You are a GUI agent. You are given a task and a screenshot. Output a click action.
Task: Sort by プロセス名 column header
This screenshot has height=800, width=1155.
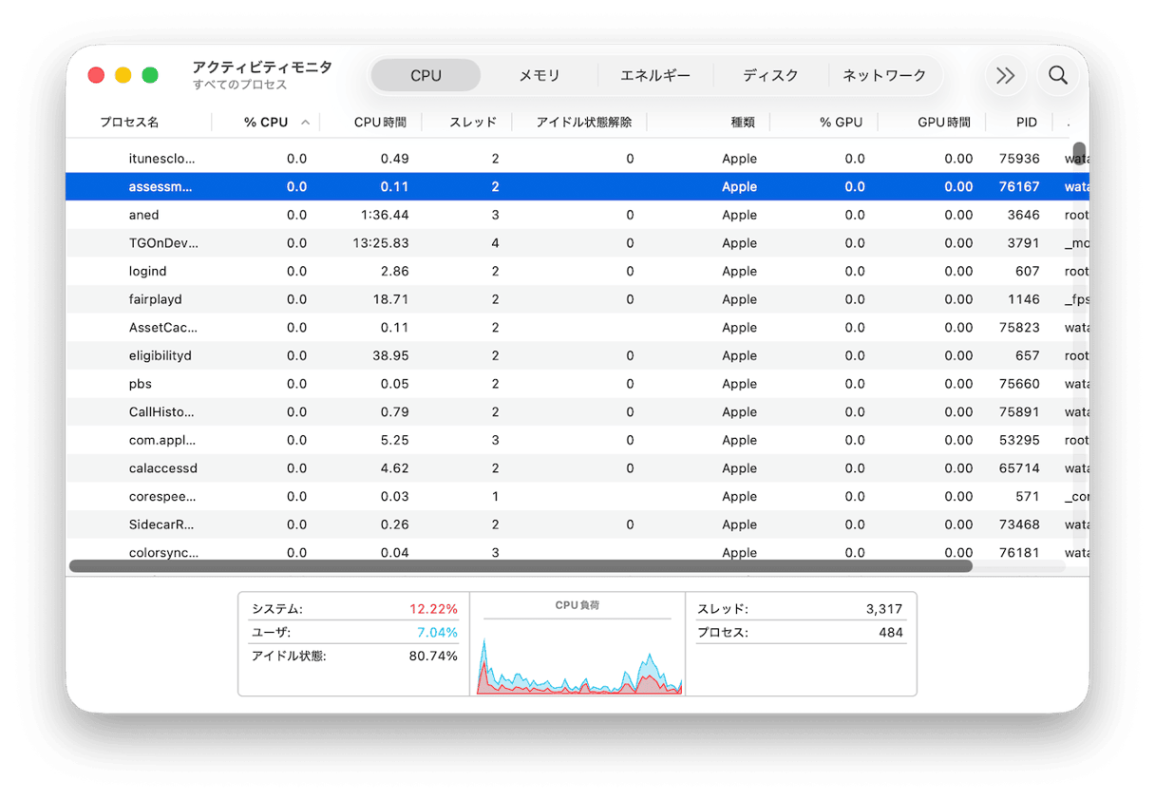(130, 123)
